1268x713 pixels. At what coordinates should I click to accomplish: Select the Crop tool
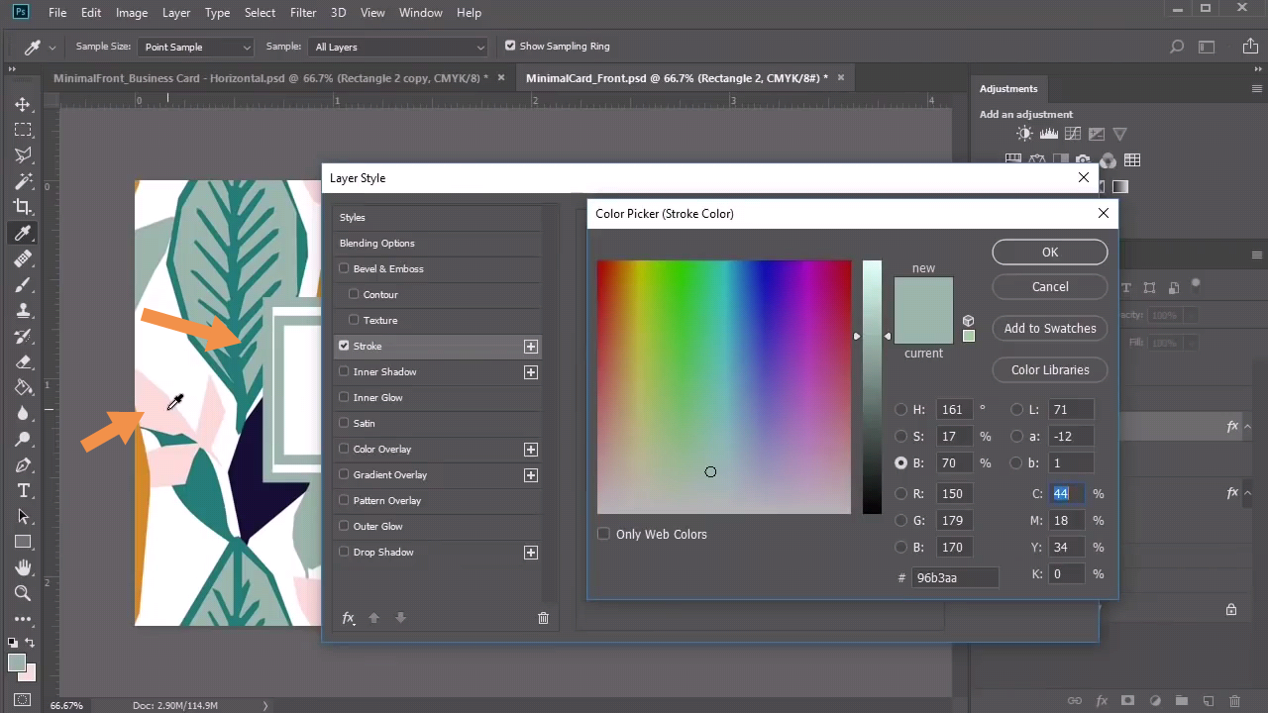click(22, 207)
